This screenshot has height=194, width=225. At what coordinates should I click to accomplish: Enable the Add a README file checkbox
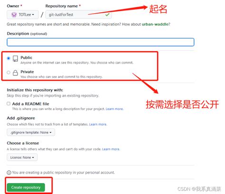click(x=9, y=103)
